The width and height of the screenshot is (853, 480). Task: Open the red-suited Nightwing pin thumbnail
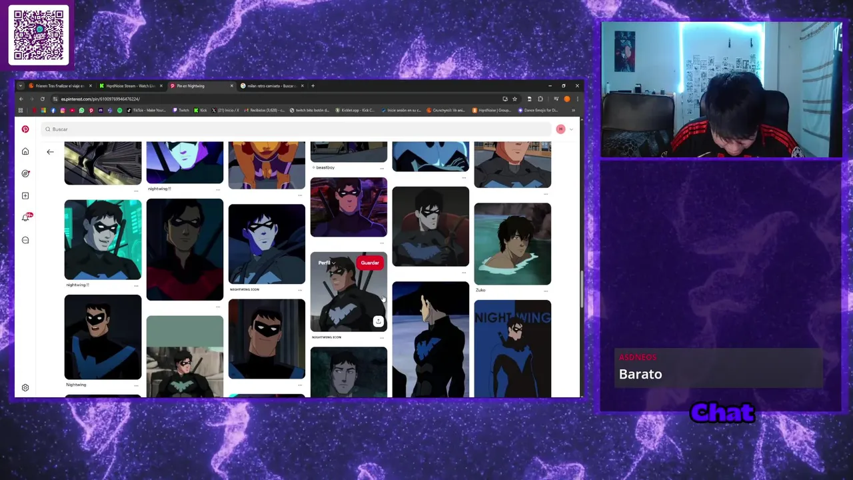tap(185, 249)
